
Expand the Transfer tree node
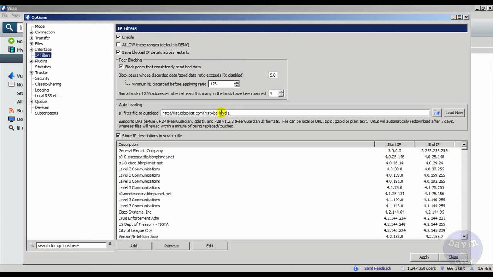tap(31, 38)
